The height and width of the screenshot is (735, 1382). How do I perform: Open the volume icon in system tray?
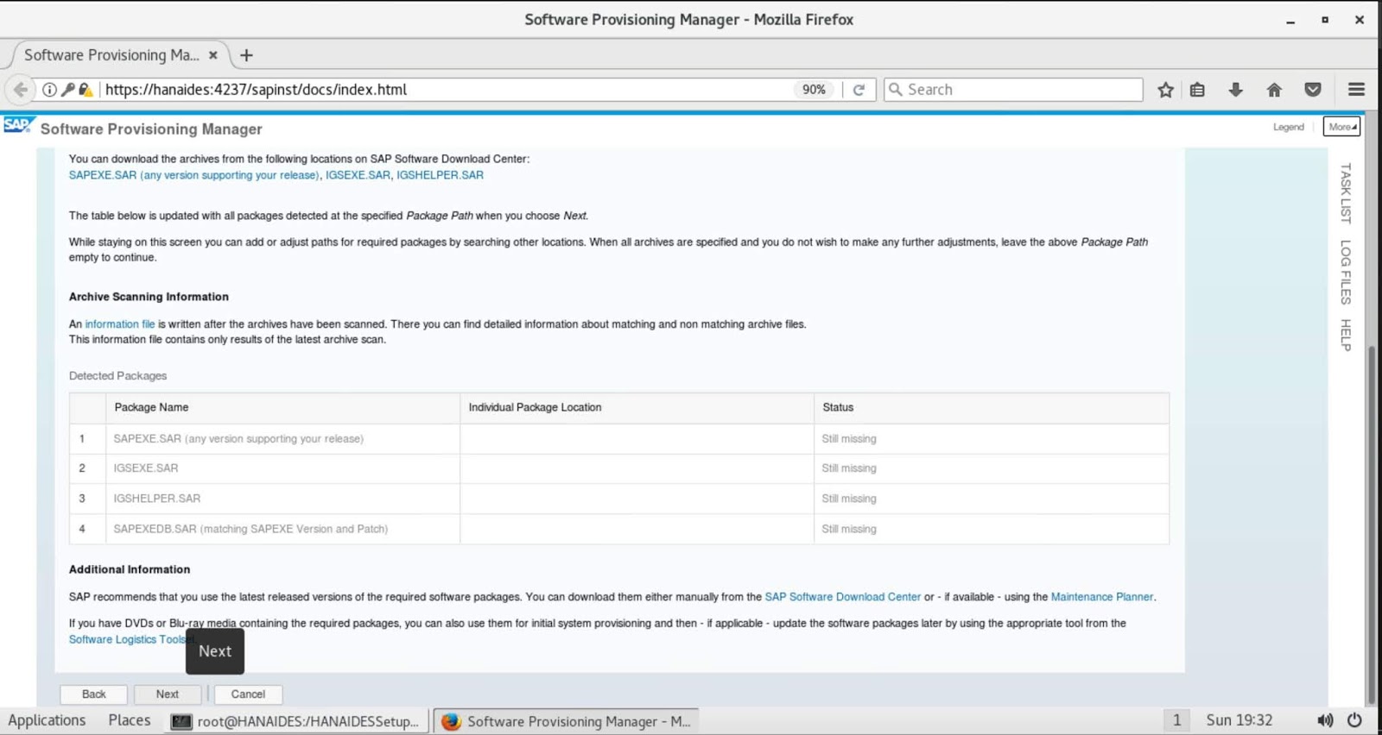tap(1325, 720)
